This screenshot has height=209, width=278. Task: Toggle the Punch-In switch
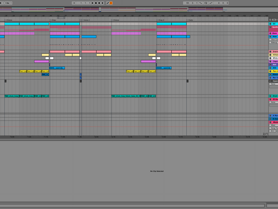(201, 3)
